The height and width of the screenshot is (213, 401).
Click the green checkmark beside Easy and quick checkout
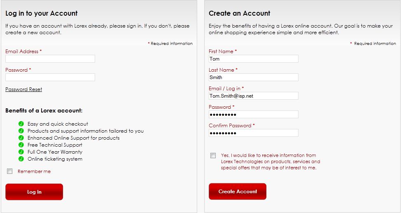(x=21, y=124)
